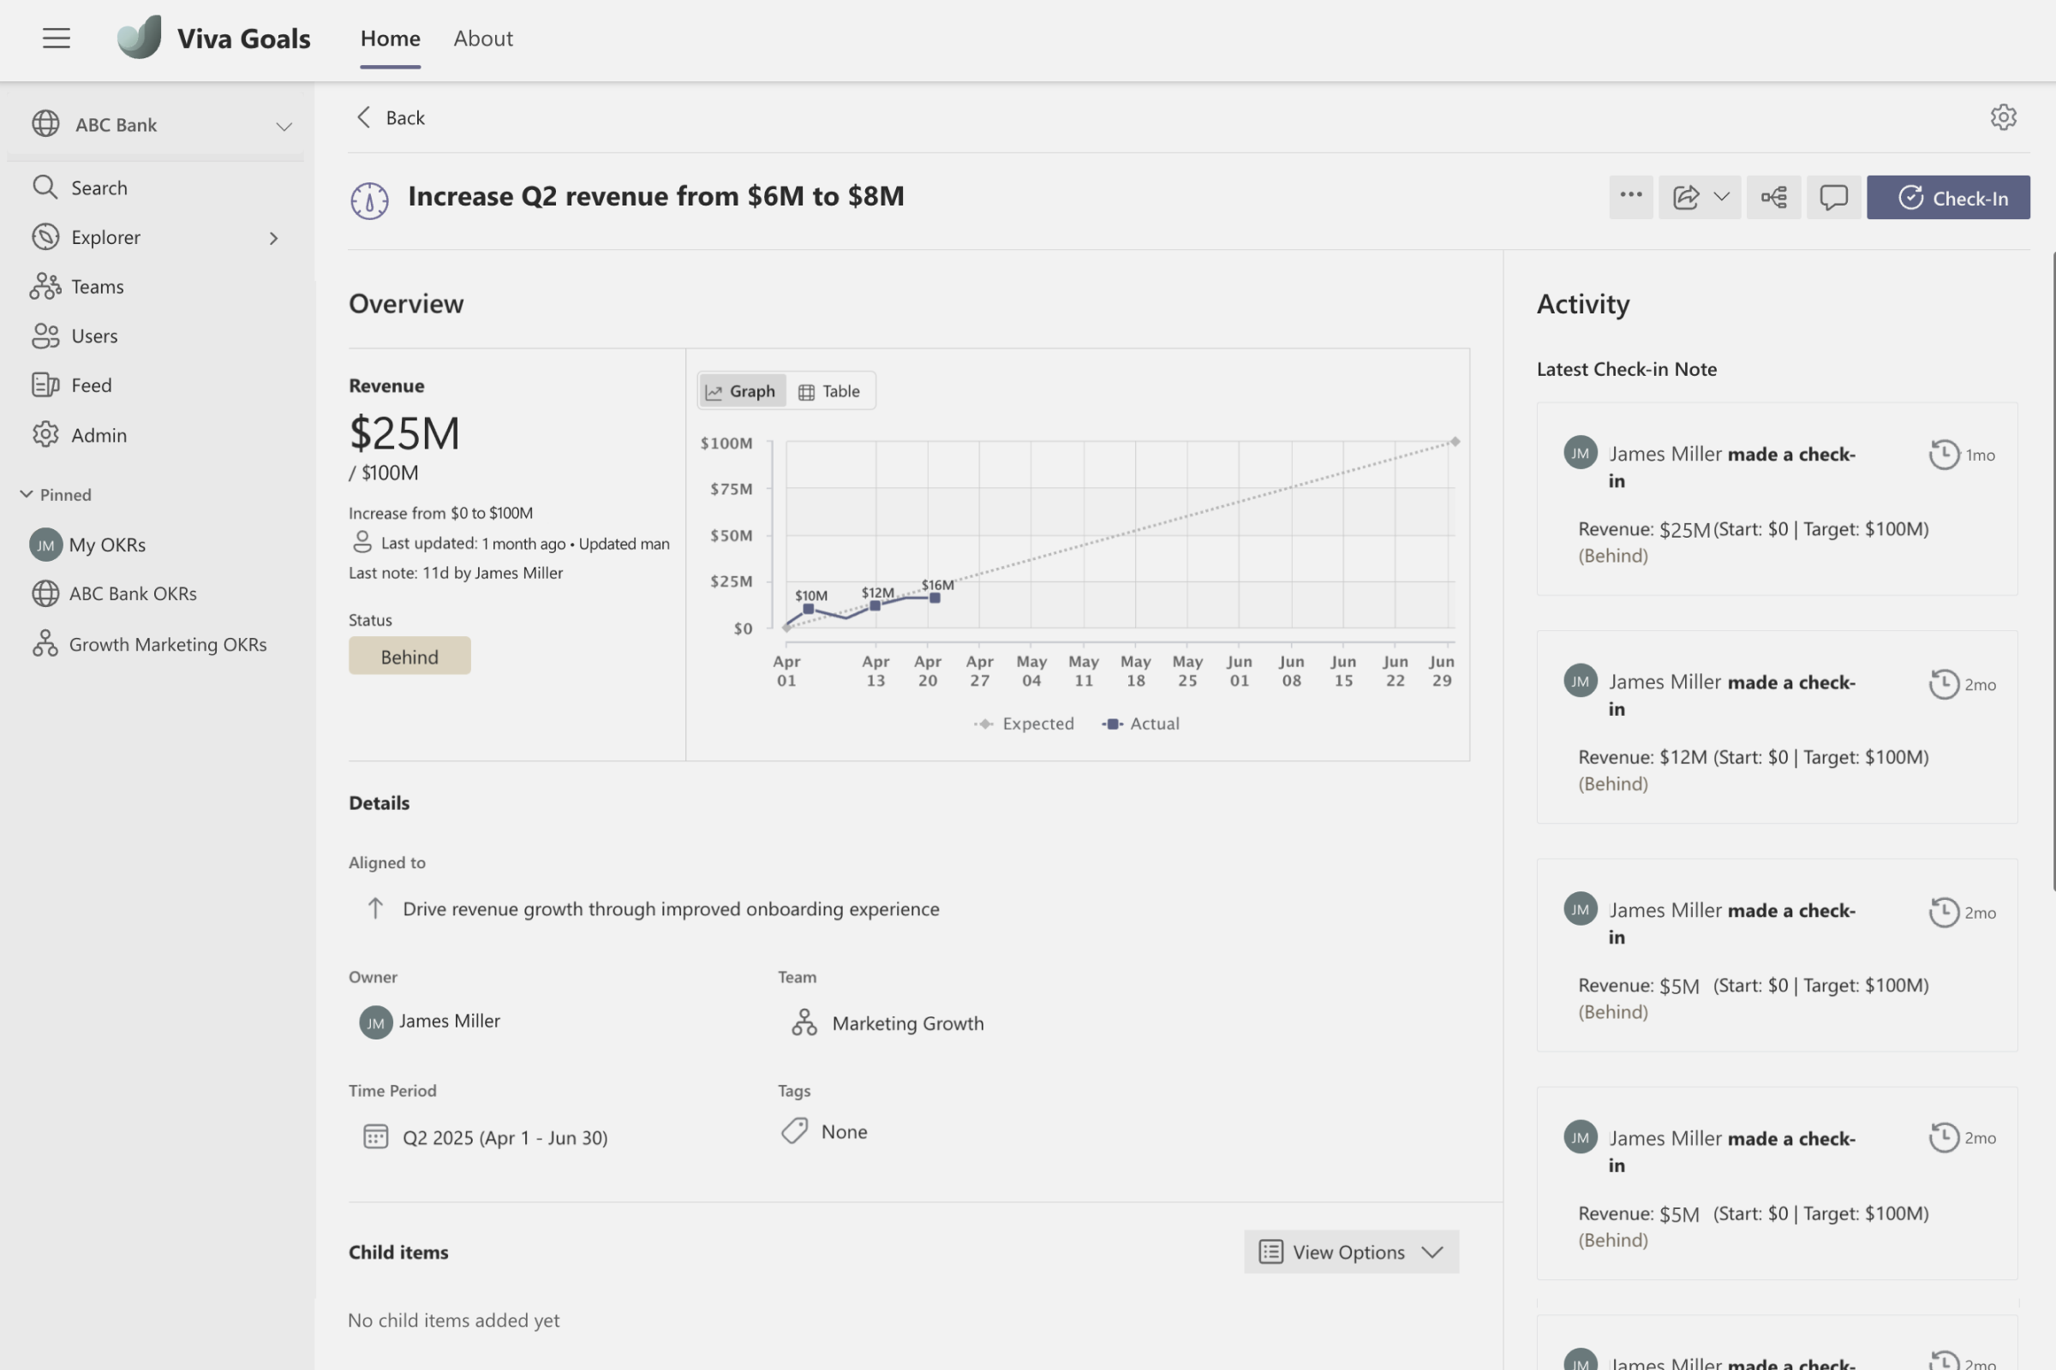
Task: Click the James Miller owner name
Action: 449,1021
